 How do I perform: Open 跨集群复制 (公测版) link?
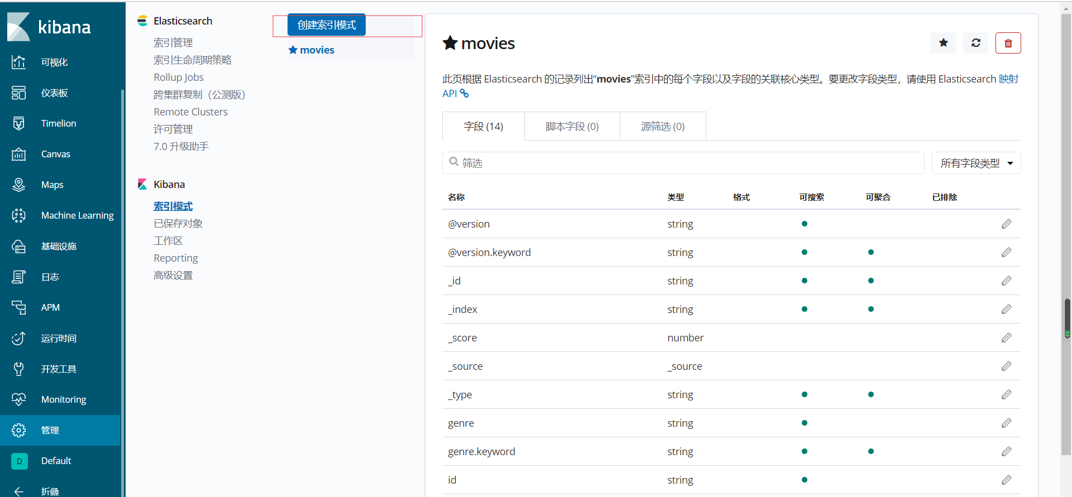[199, 94]
